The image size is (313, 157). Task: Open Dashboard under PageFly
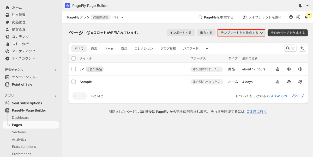pos(21,118)
